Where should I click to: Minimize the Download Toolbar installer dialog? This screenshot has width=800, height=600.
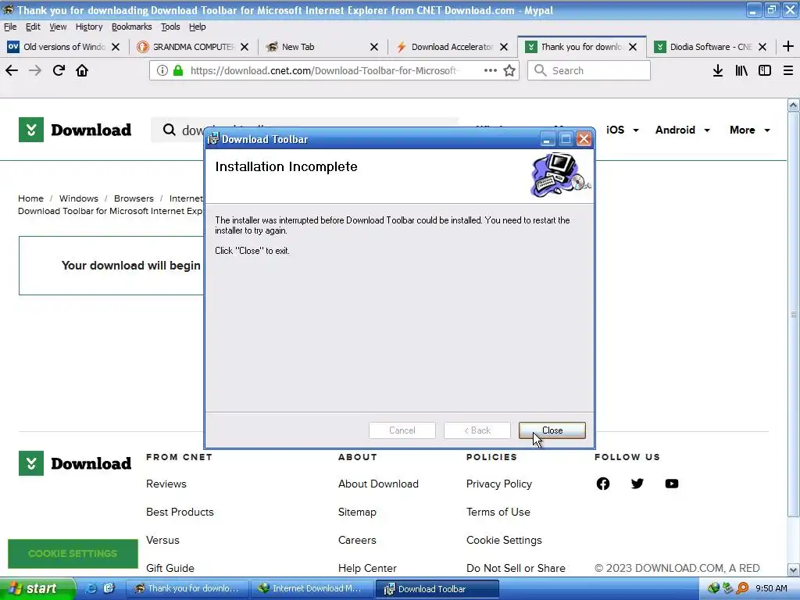click(547, 139)
